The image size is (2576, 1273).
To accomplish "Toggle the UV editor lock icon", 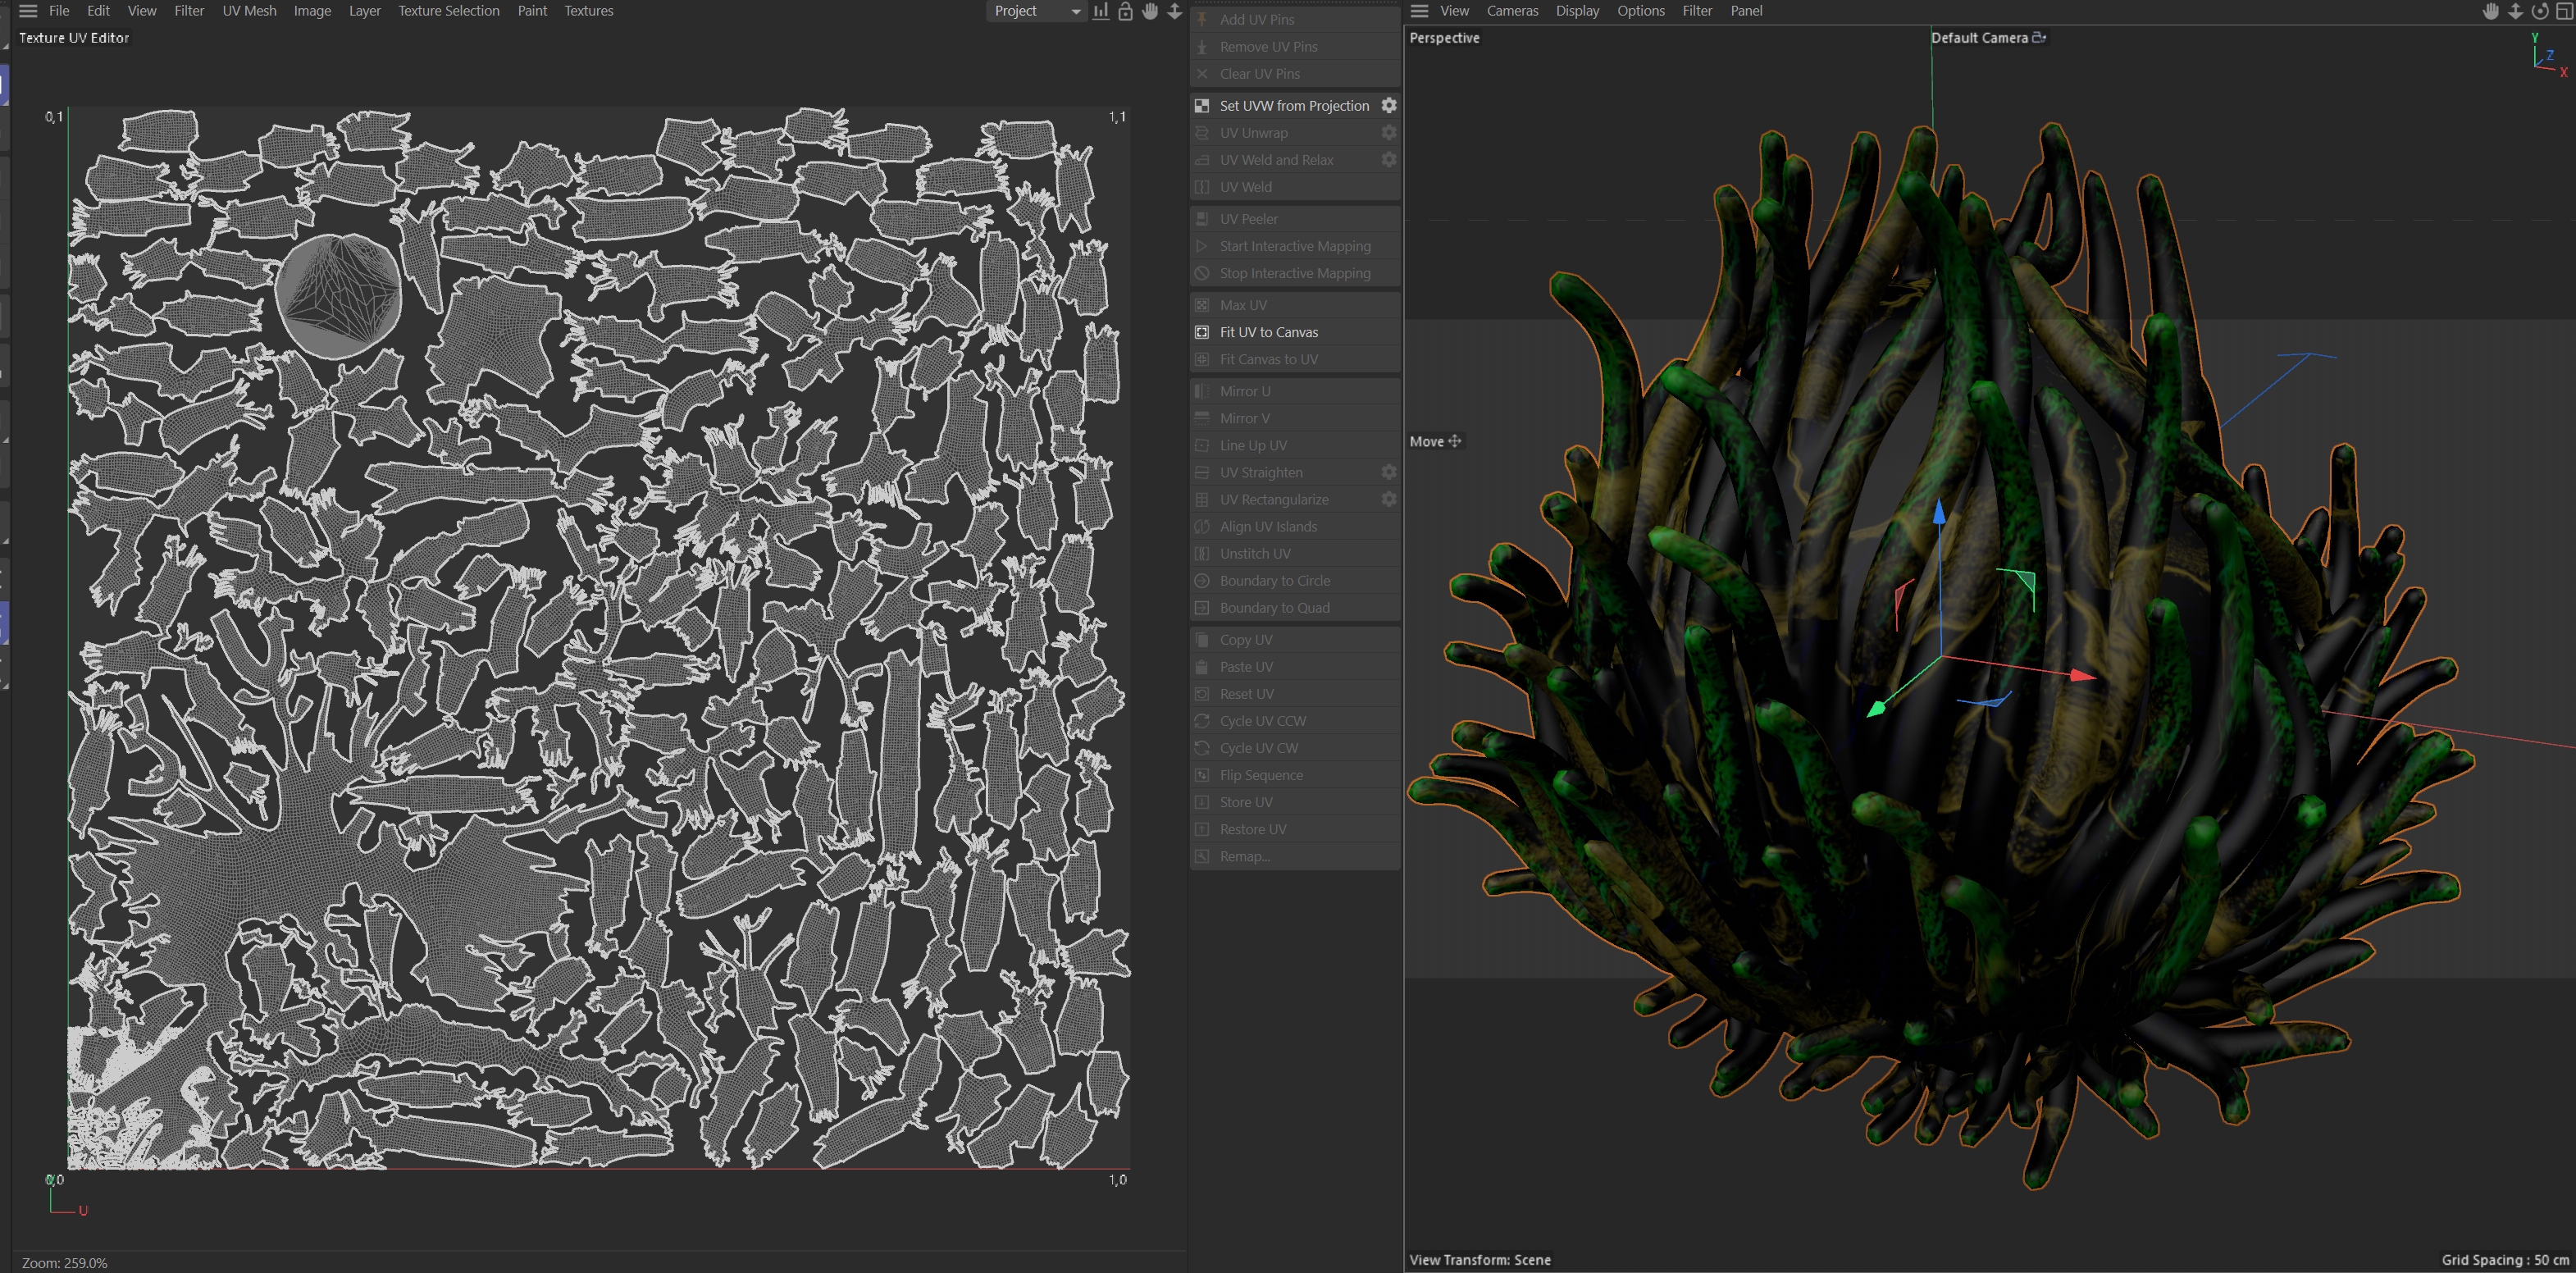I will (x=1125, y=11).
